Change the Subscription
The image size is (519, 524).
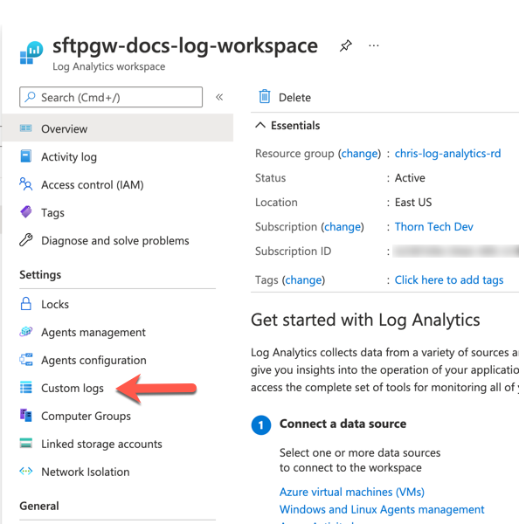click(x=343, y=227)
